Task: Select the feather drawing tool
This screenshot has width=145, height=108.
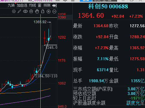Action: [19, 12]
